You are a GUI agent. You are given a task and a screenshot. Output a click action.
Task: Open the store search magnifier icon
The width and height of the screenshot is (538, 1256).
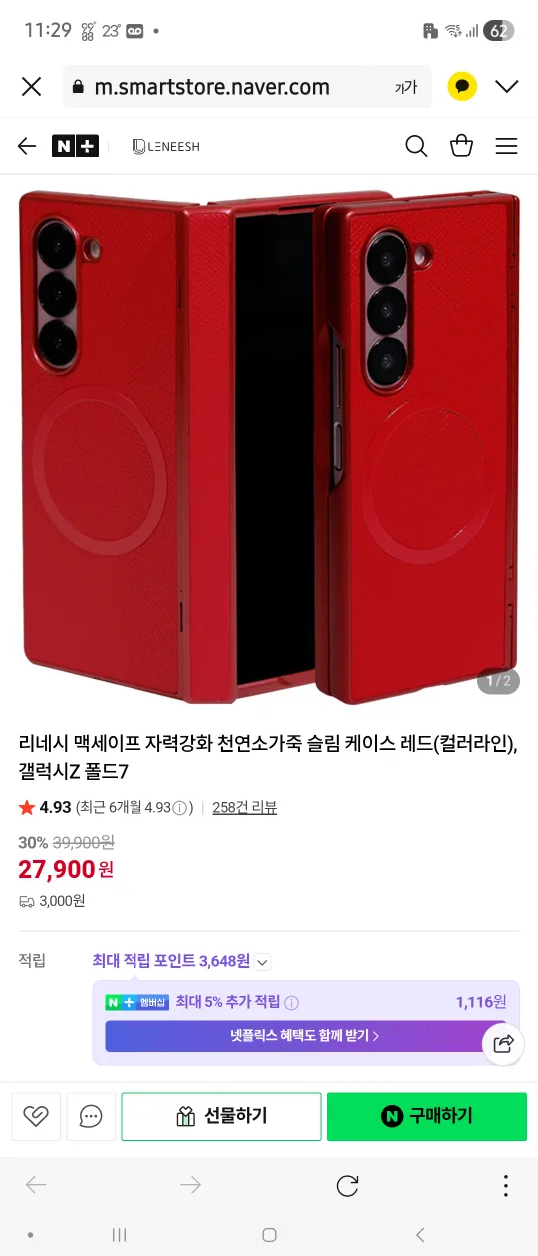pyautogui.click(x=416, y=146)
